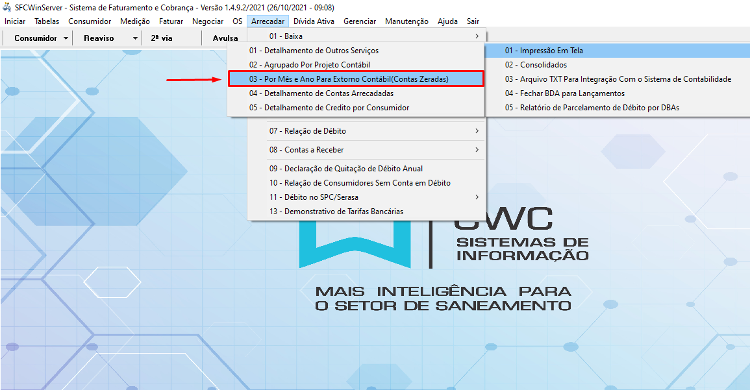Open the Dívida Ativa menu

pos(314,21)
